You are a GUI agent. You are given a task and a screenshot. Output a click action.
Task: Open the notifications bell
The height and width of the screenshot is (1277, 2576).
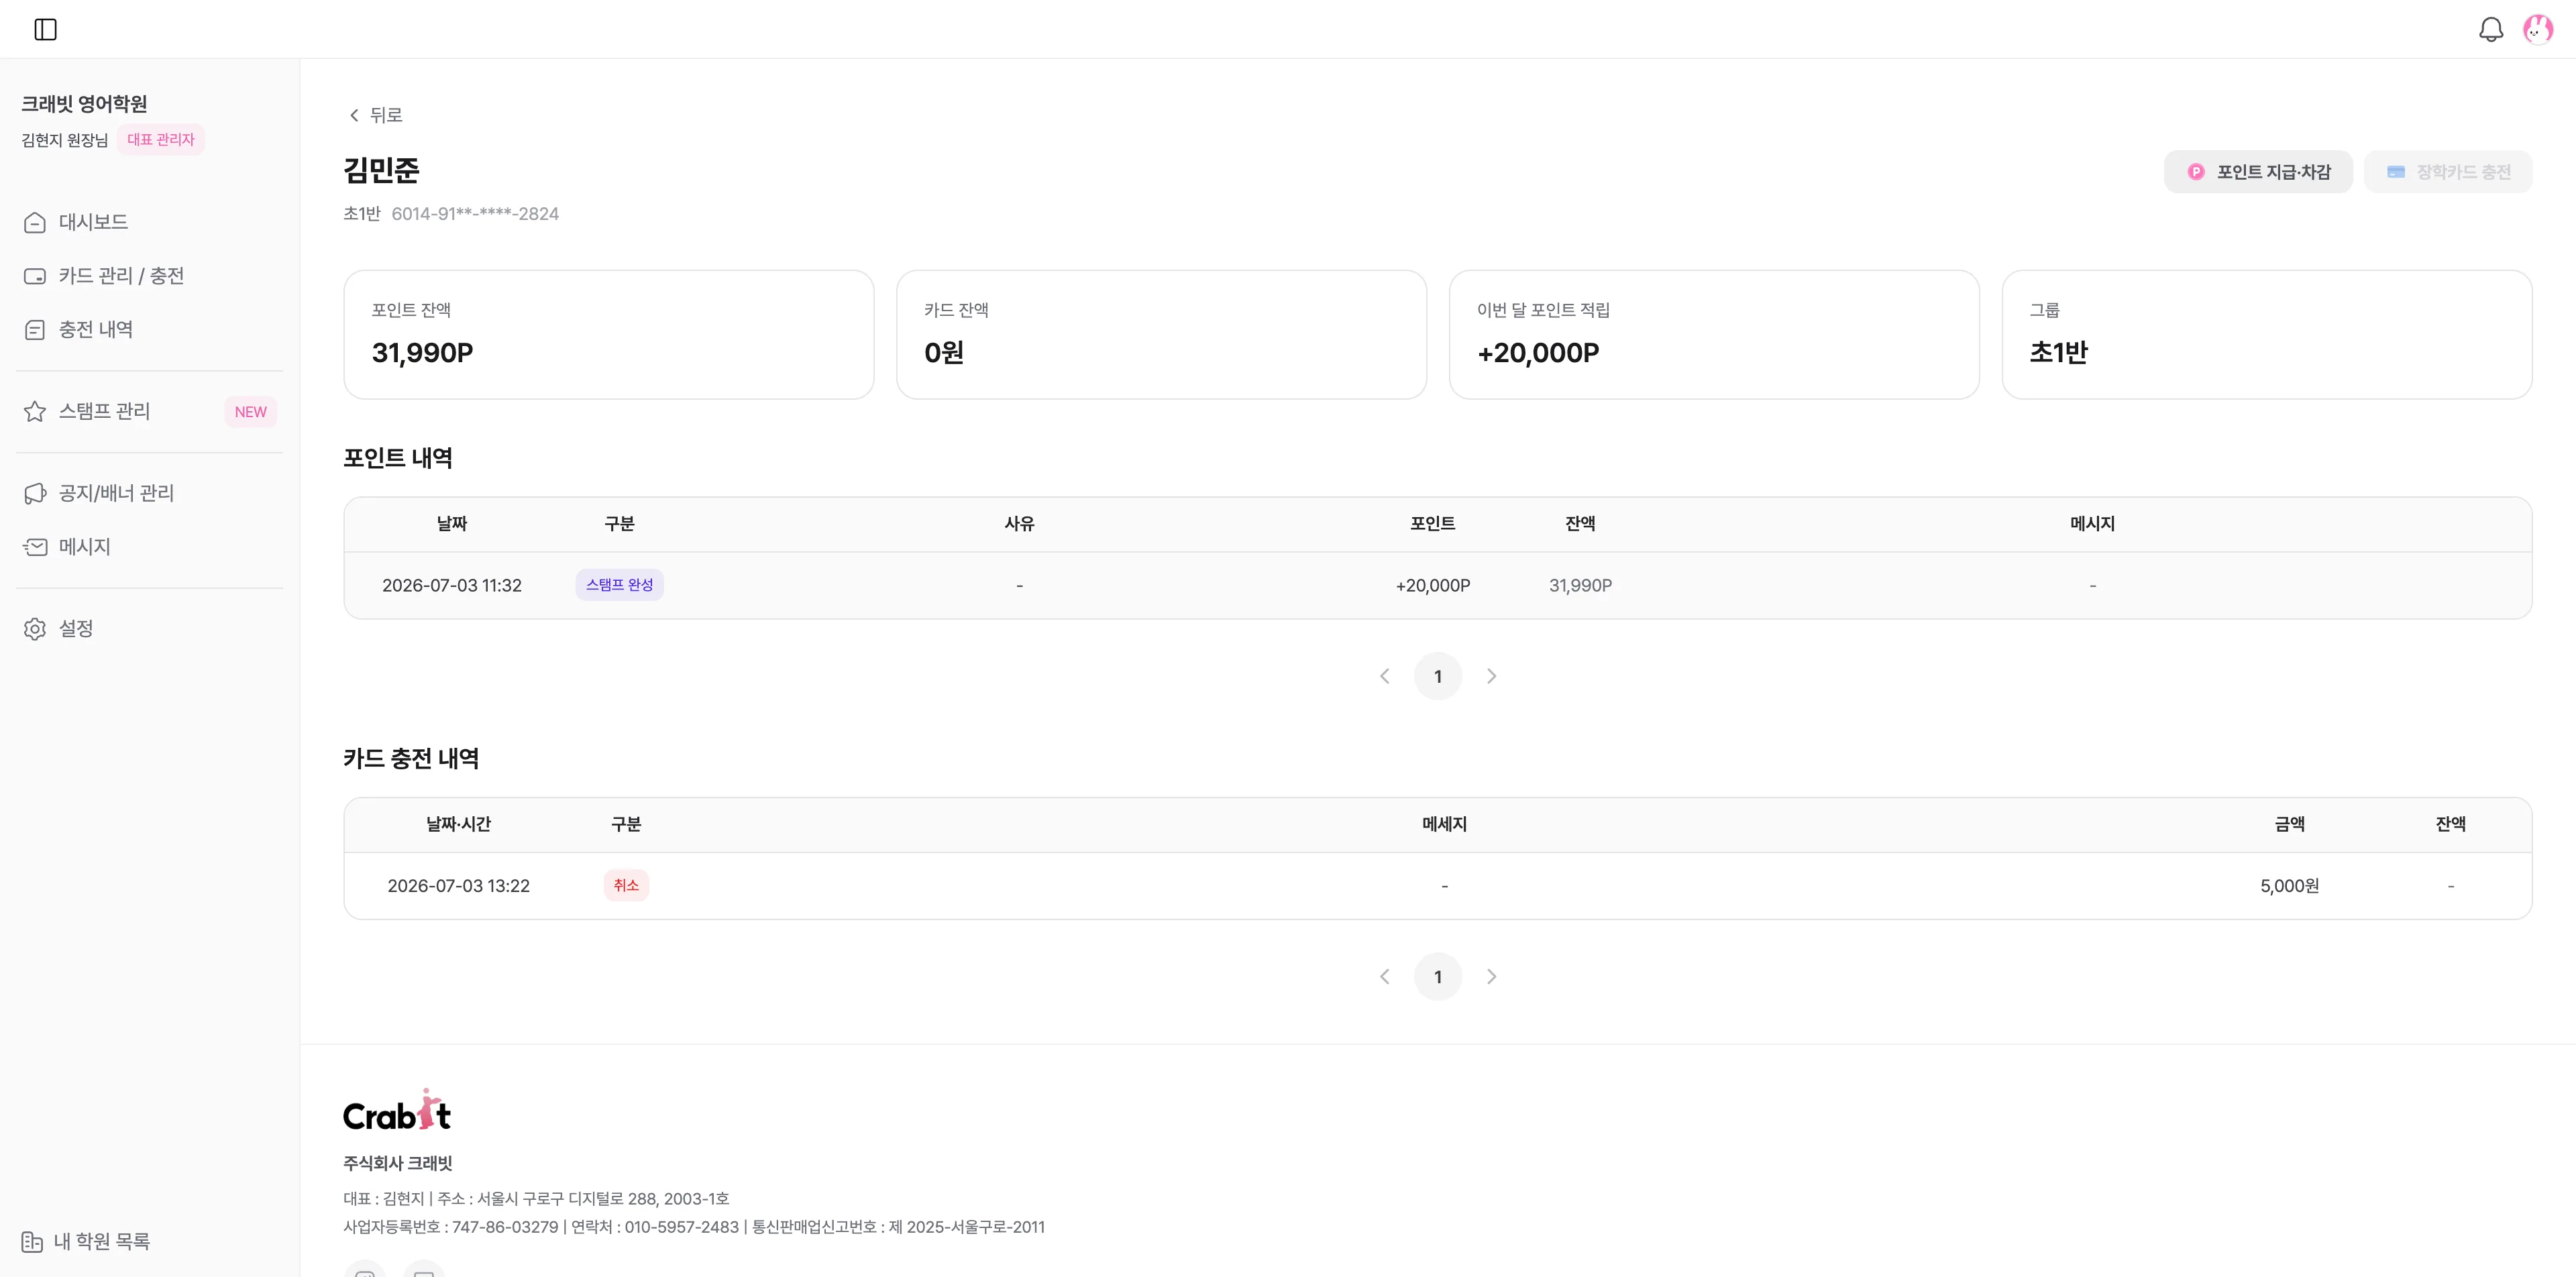[2491, 29]
